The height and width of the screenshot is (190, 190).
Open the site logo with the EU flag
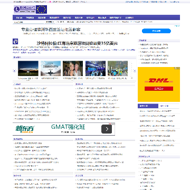coord(30,9)
